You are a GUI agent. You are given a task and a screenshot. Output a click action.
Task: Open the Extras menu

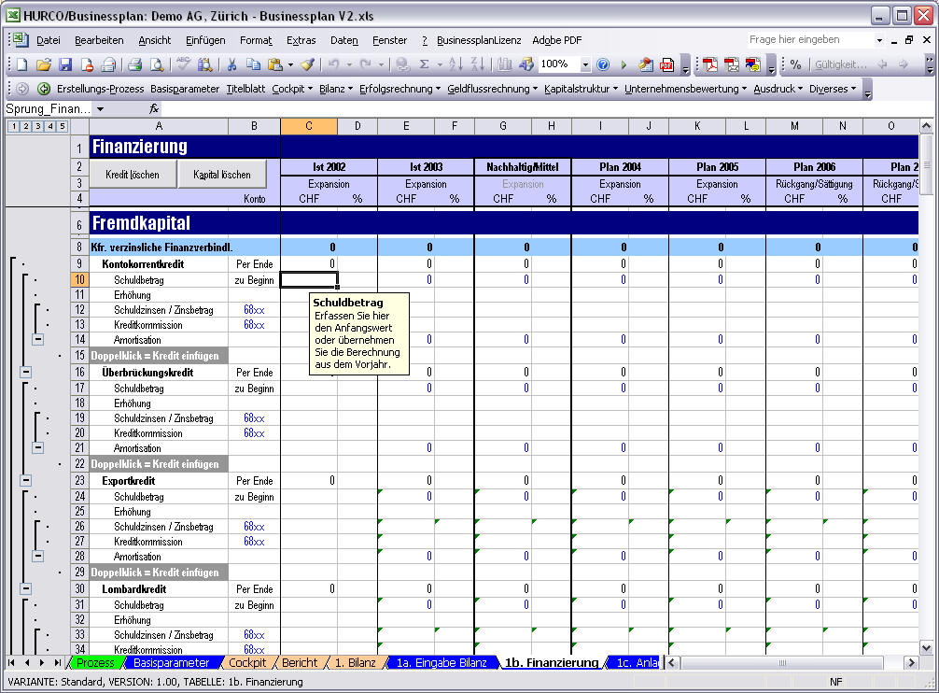[301, 40]
